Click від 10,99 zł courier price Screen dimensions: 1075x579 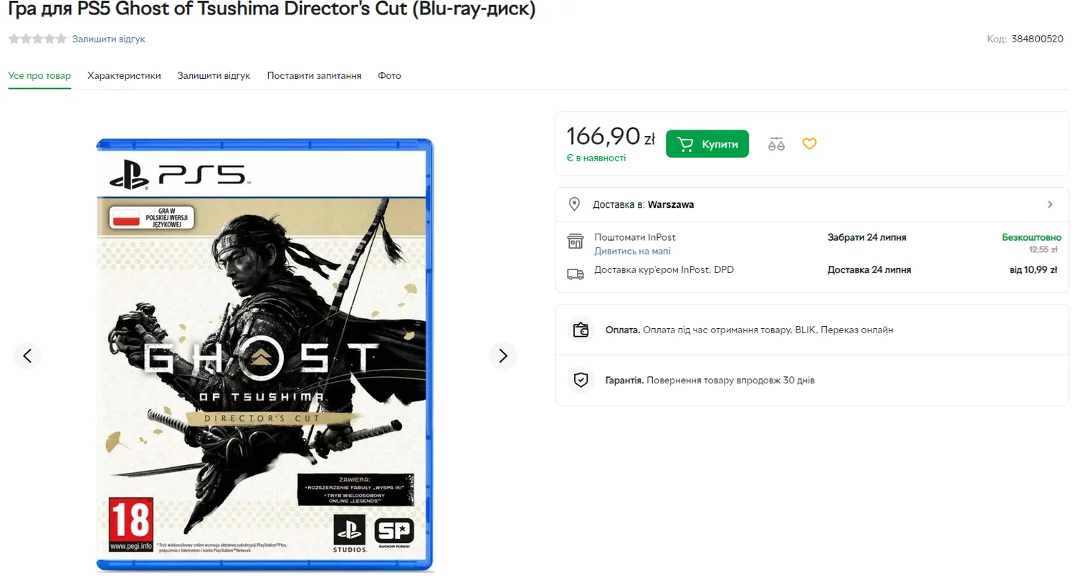click(1033, 270)
